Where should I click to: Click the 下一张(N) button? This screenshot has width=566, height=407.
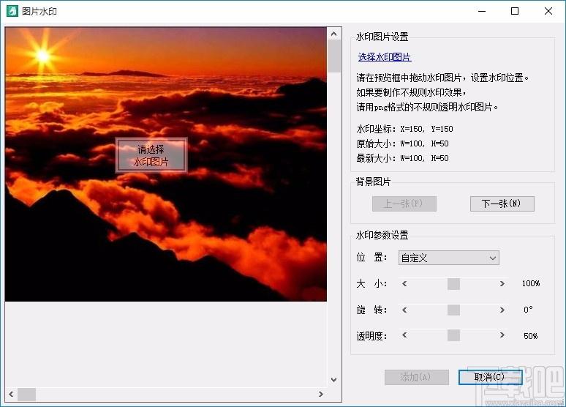tap(502, 203)
